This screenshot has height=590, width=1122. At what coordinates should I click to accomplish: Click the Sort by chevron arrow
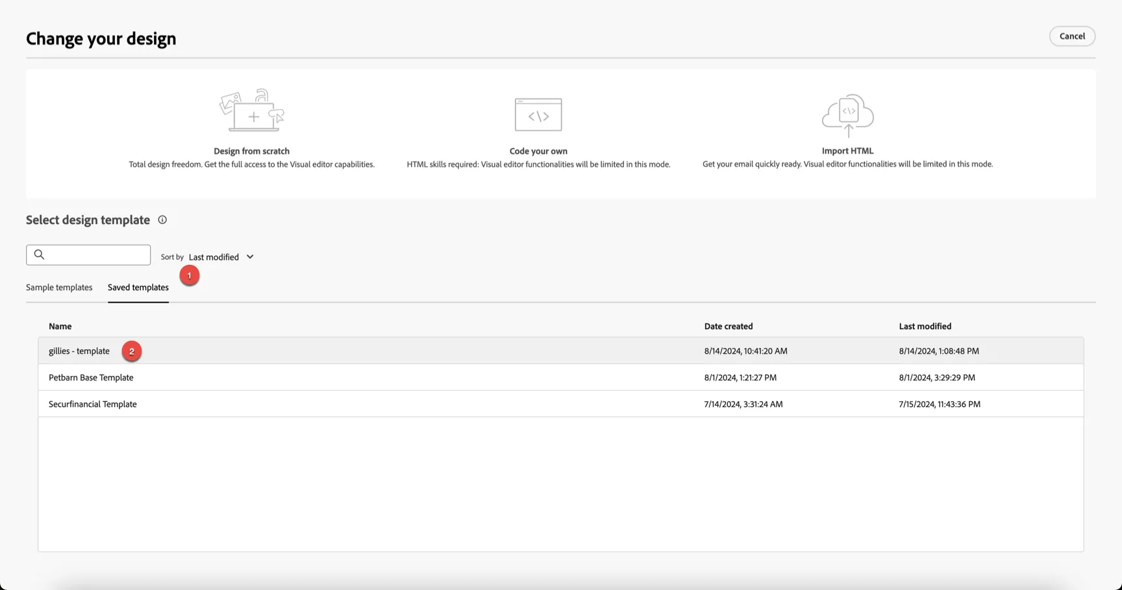pos(250,257)
